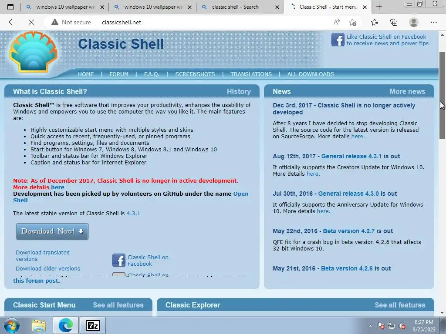Click the Not secure warning icon
Viewport: 446px width, 334px height.
coord(54,22)
